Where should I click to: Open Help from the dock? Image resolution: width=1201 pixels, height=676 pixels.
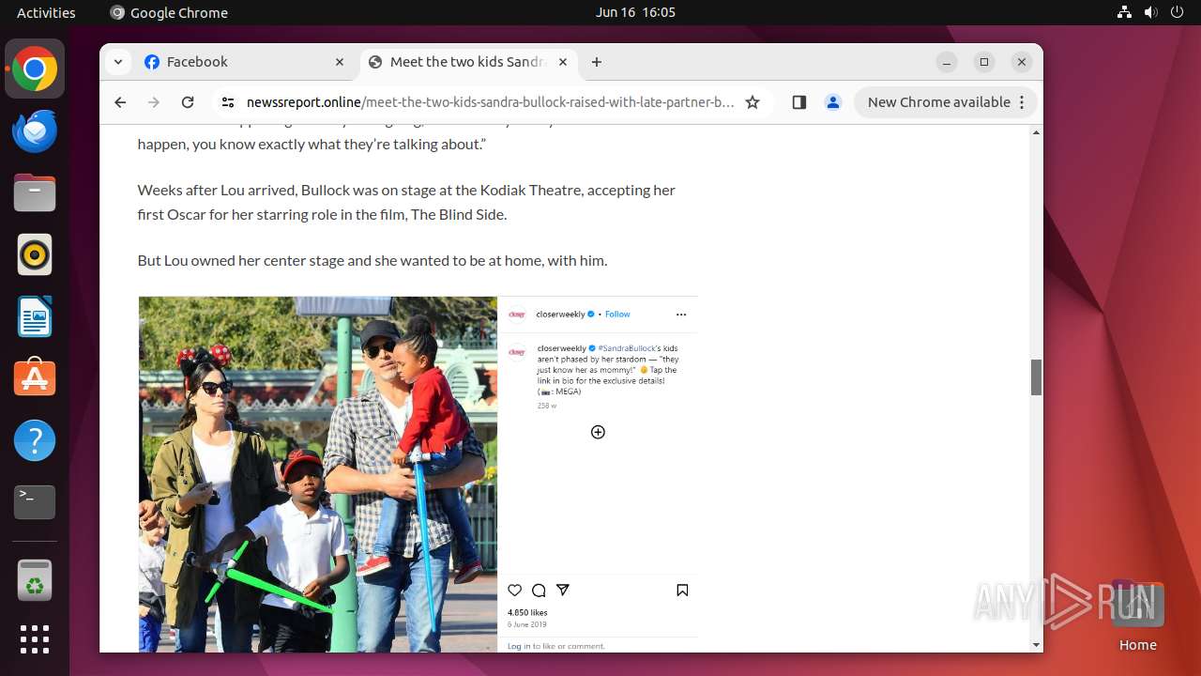pyautogui.click(x=35, y=440)
